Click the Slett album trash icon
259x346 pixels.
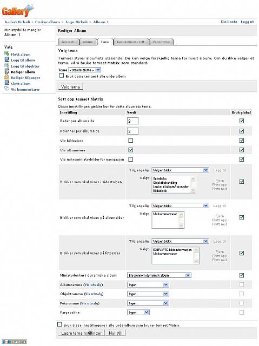click(x=6, y=83)
